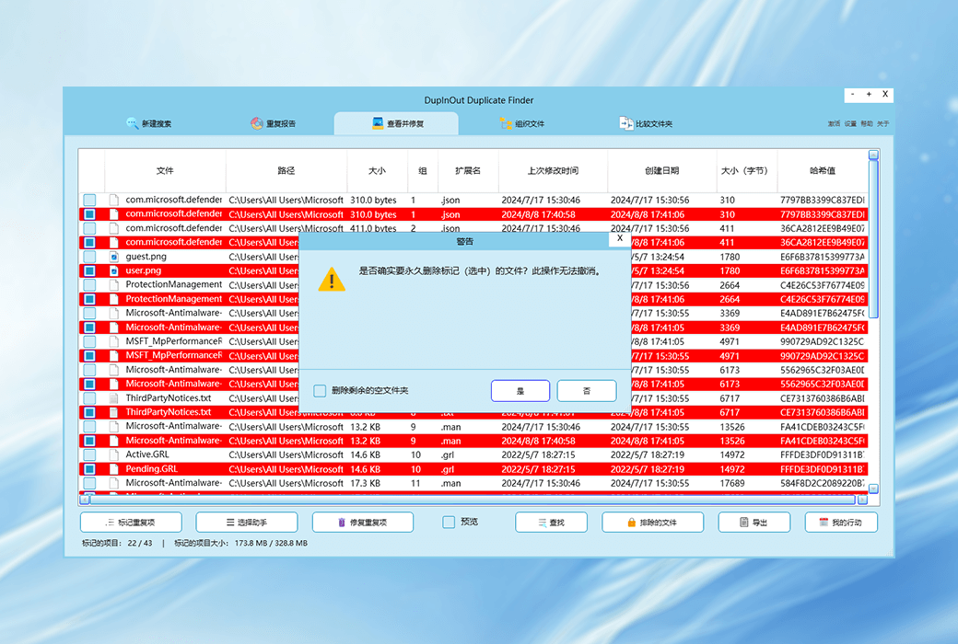Select the Active.GRL file name
Screen dimensions: 958x644
point(147,454)
